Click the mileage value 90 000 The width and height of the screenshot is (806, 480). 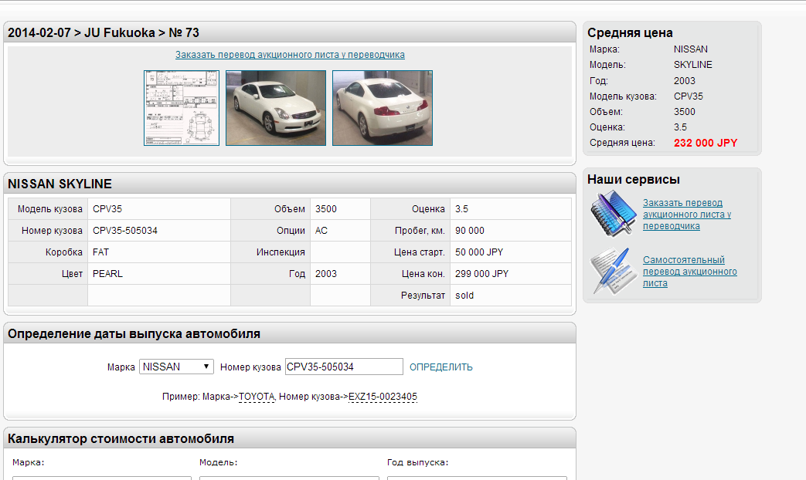click(469, 231)
